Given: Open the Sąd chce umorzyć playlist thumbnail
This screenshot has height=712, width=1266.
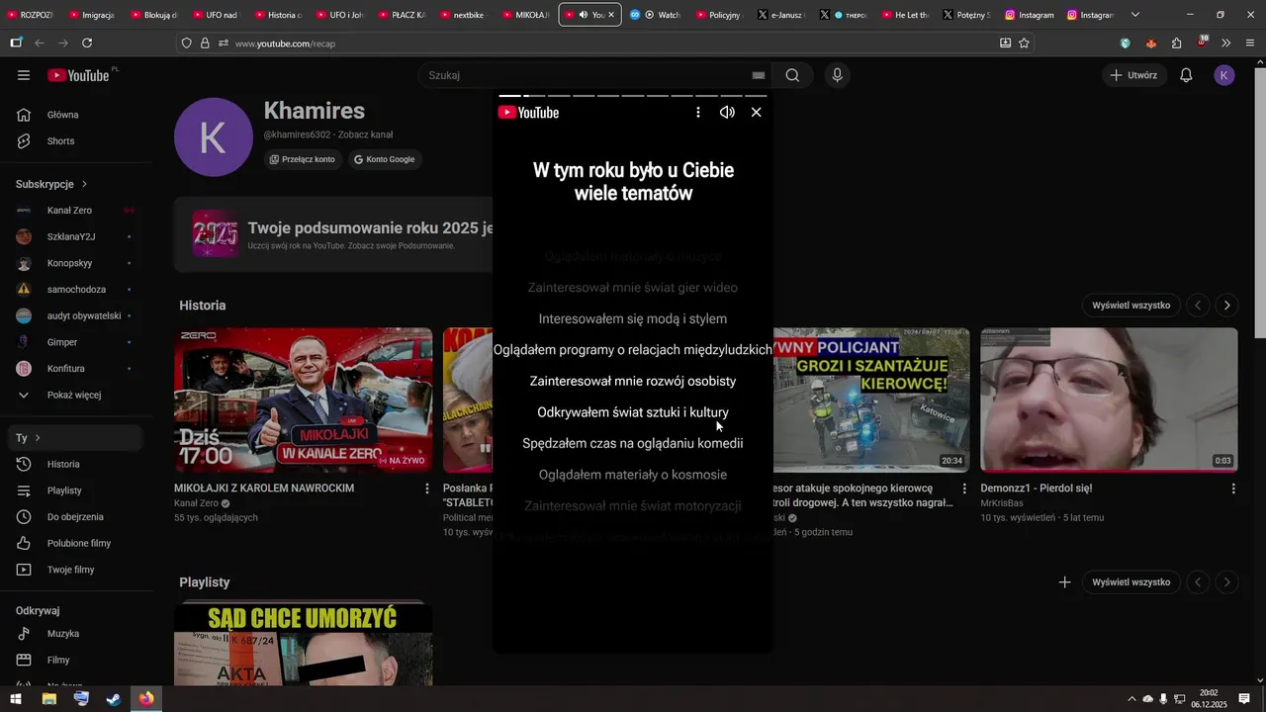Looking at the screenshot, I should tap(303, 643).
